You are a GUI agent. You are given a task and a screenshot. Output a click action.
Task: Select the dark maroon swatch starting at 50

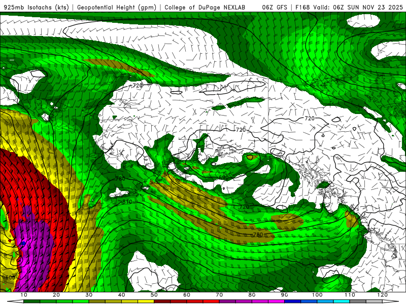pos(162,301)
